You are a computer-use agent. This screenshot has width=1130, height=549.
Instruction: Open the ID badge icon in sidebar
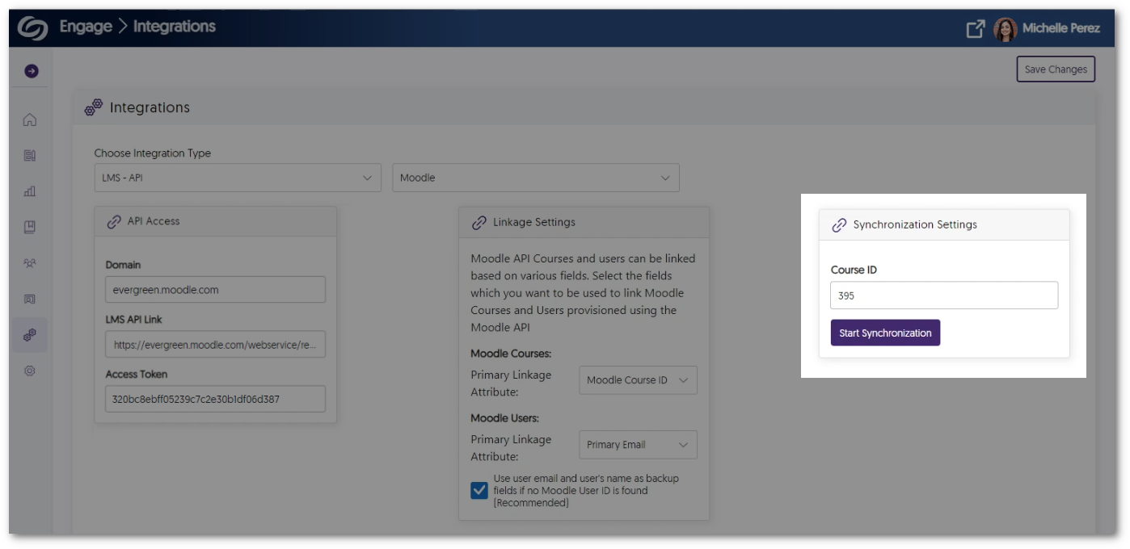click(30, 299)
